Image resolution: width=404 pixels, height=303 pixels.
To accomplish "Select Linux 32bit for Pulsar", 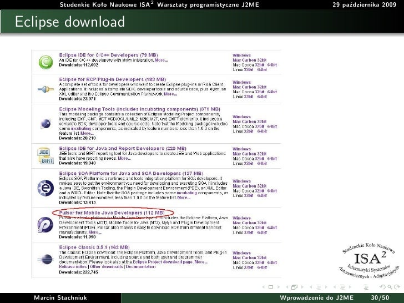I will (x=249, y=233).
